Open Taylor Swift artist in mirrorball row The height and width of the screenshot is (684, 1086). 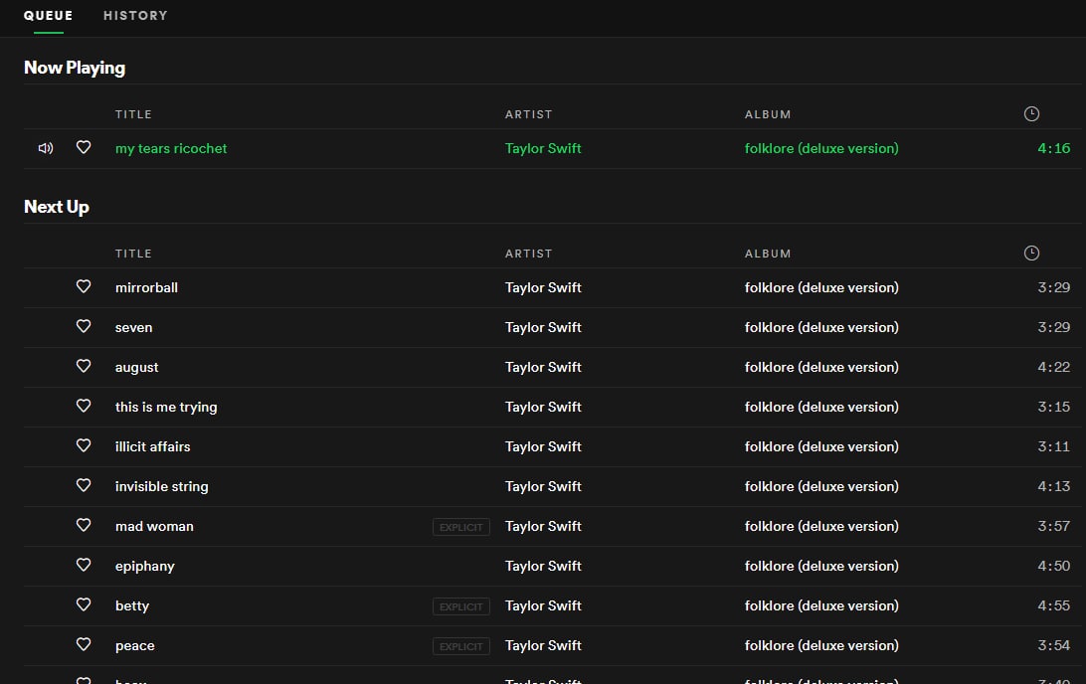tap(543, 287)
